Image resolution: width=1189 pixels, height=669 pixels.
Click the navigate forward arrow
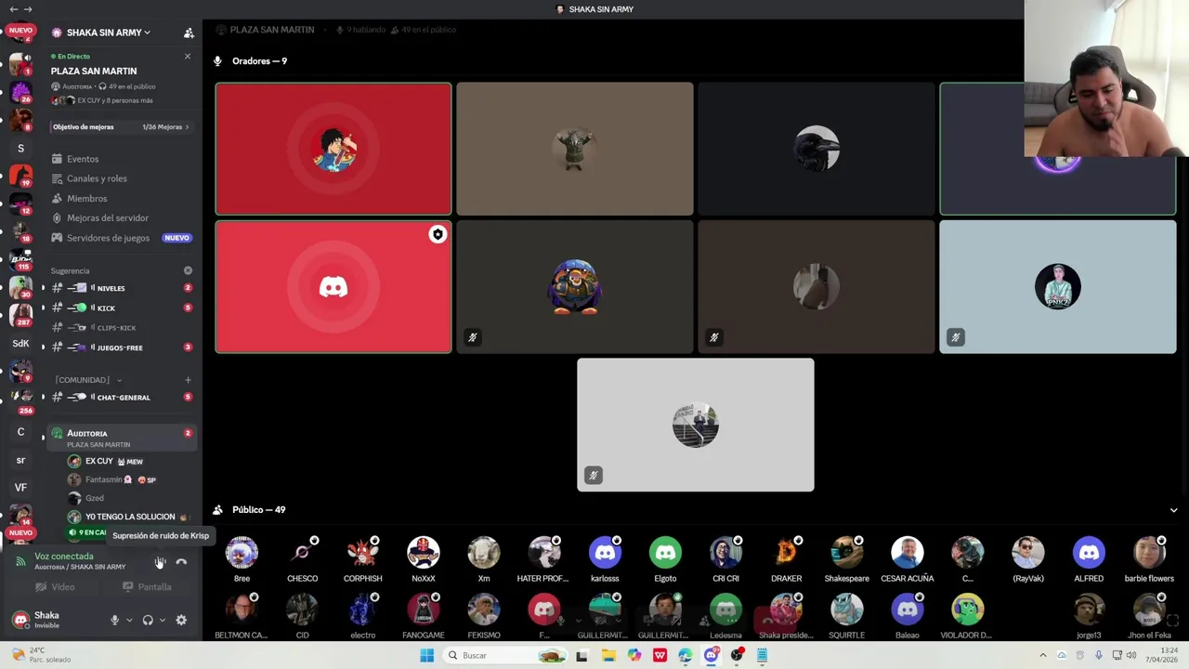point(28,9)
